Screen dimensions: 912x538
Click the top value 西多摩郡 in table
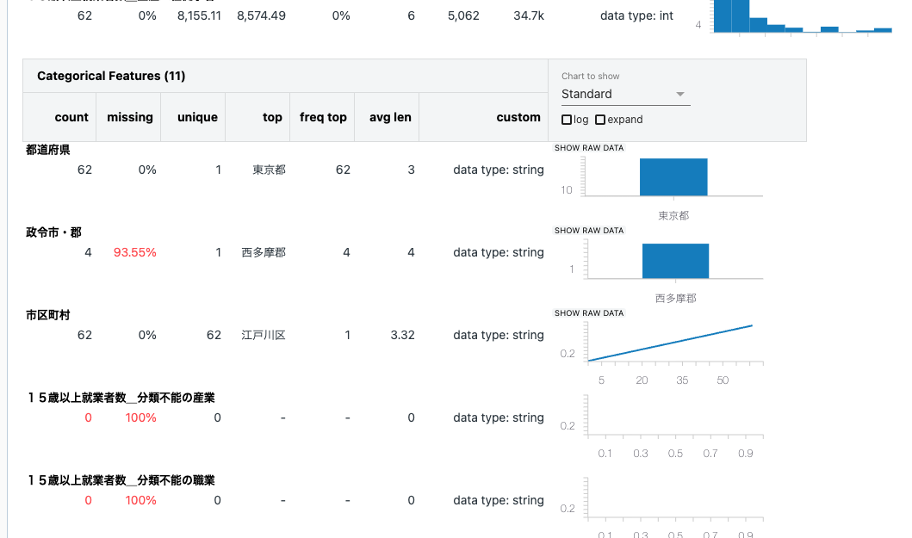tap(264, 252)
